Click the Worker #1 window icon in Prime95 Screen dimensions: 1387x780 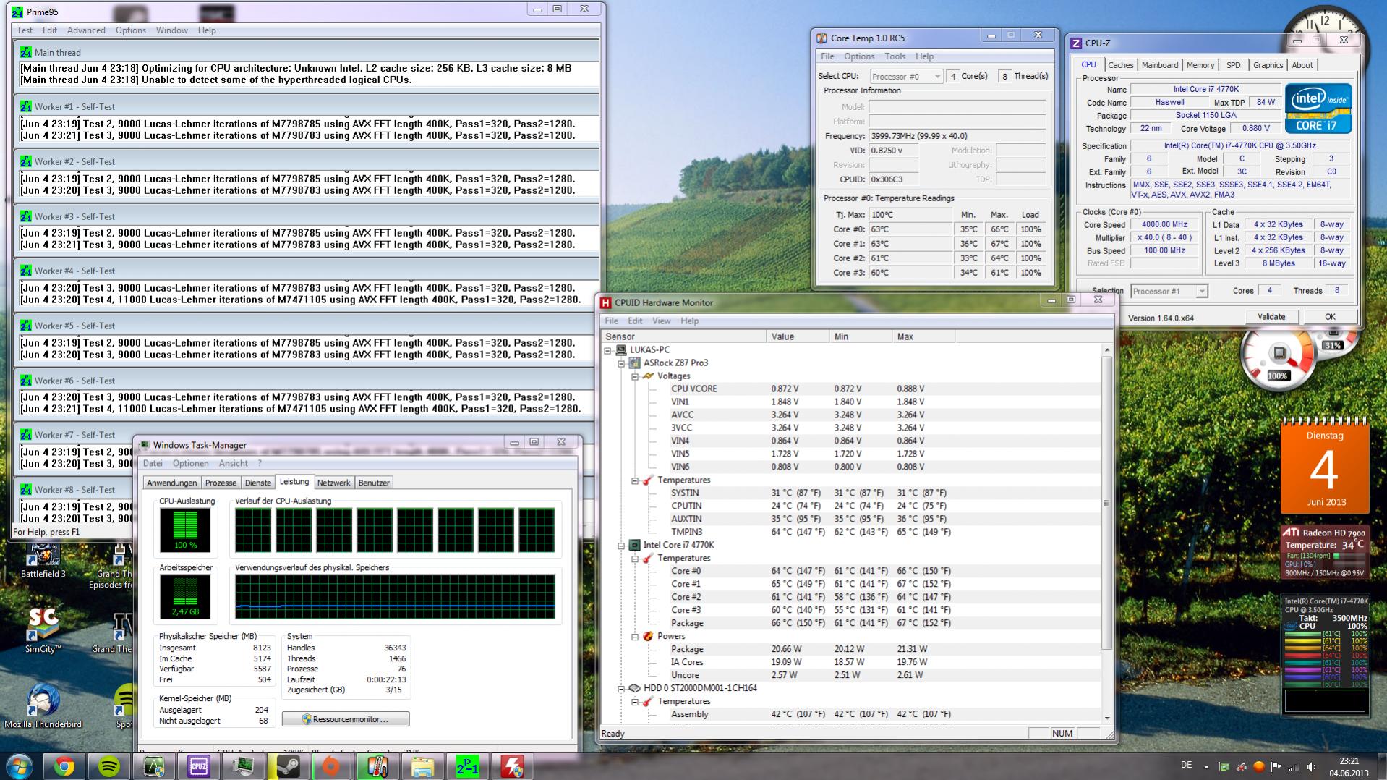tap(26, 106)
